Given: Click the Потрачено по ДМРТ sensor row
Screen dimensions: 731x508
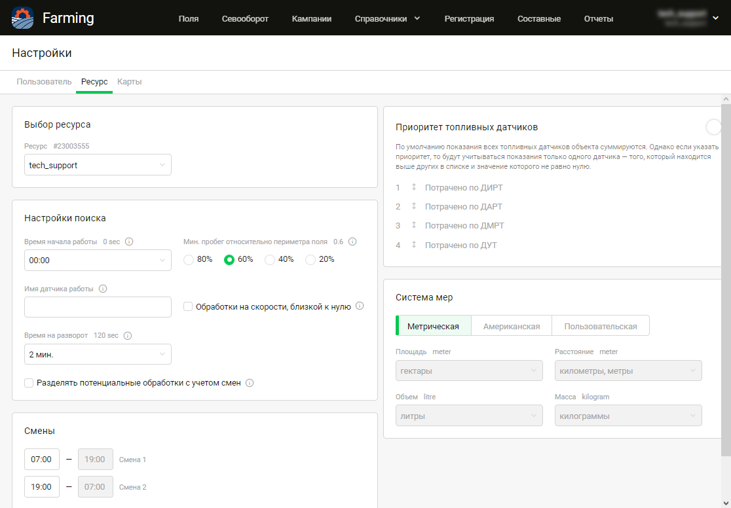Looking at the screenshot, I should pyautogui.click(x=465, y=226).
